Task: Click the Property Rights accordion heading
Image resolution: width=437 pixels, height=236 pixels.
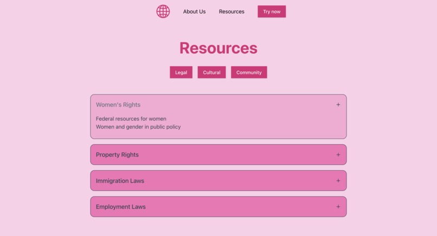Action: [x=117, y=155]
